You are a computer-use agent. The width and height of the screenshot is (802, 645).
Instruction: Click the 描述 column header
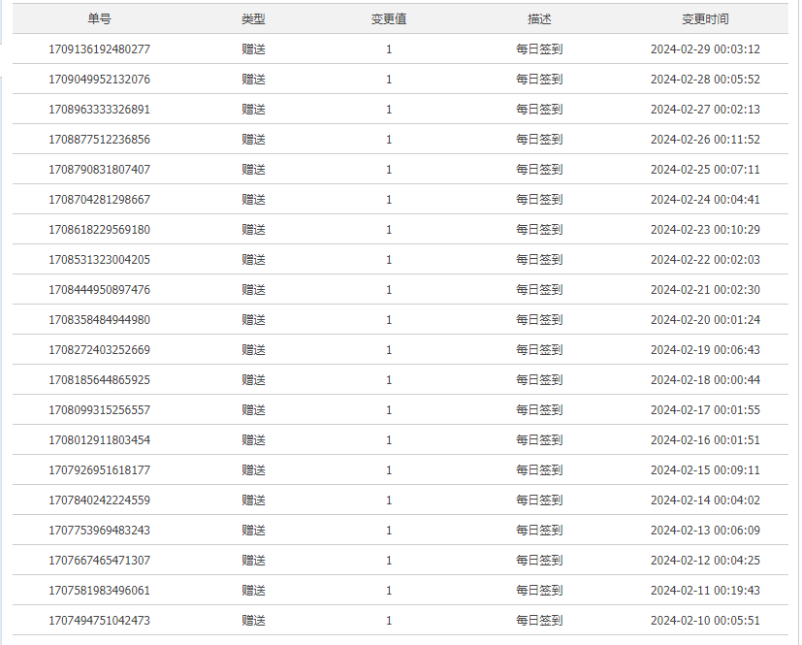pyautogui.click(x=539, y=19)
